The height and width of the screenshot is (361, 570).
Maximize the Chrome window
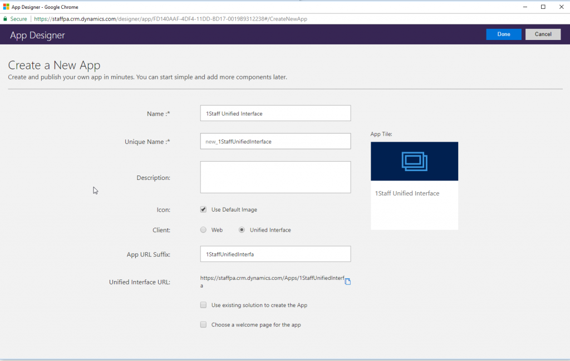click(543, 7)
